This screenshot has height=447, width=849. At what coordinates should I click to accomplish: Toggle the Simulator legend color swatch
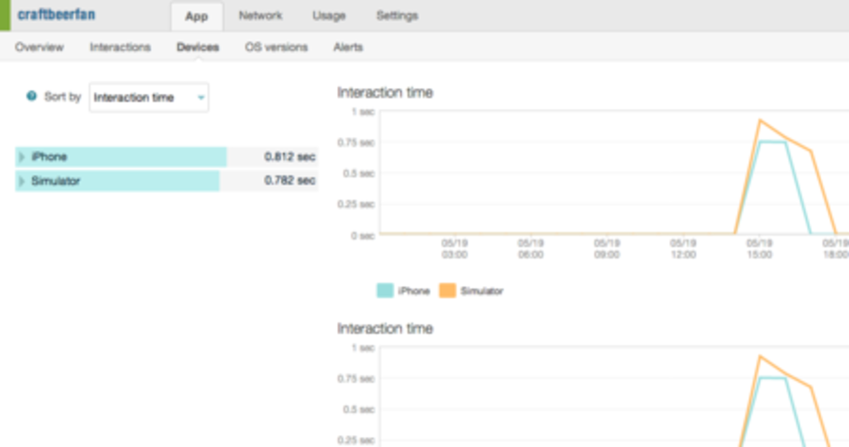(x=447, y=291)
